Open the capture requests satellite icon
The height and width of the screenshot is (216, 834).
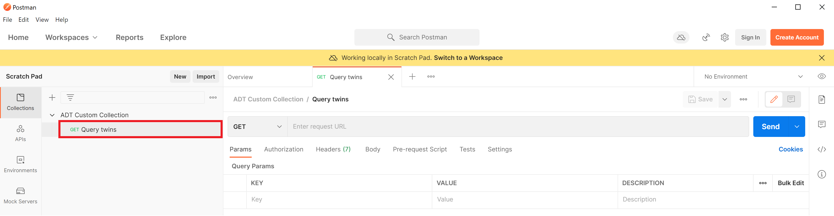tap(706, 38)
